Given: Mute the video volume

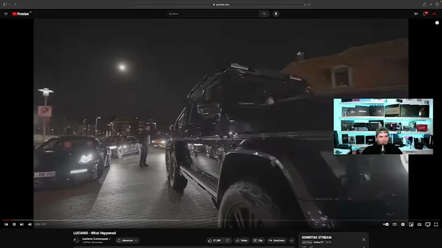Looking at the screenshot, I should tap(30, 224).
